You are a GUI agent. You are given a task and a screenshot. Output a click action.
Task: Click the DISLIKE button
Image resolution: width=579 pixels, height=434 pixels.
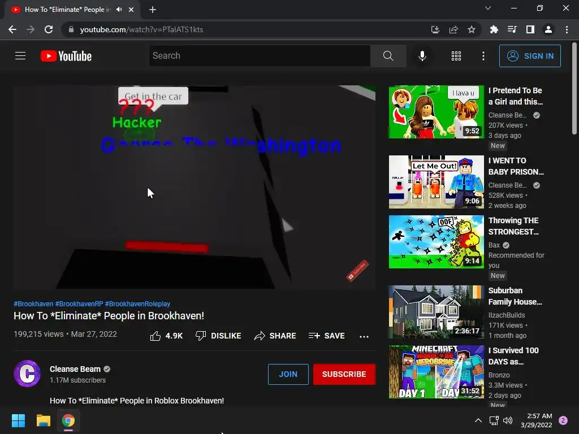tap(218, 336)
